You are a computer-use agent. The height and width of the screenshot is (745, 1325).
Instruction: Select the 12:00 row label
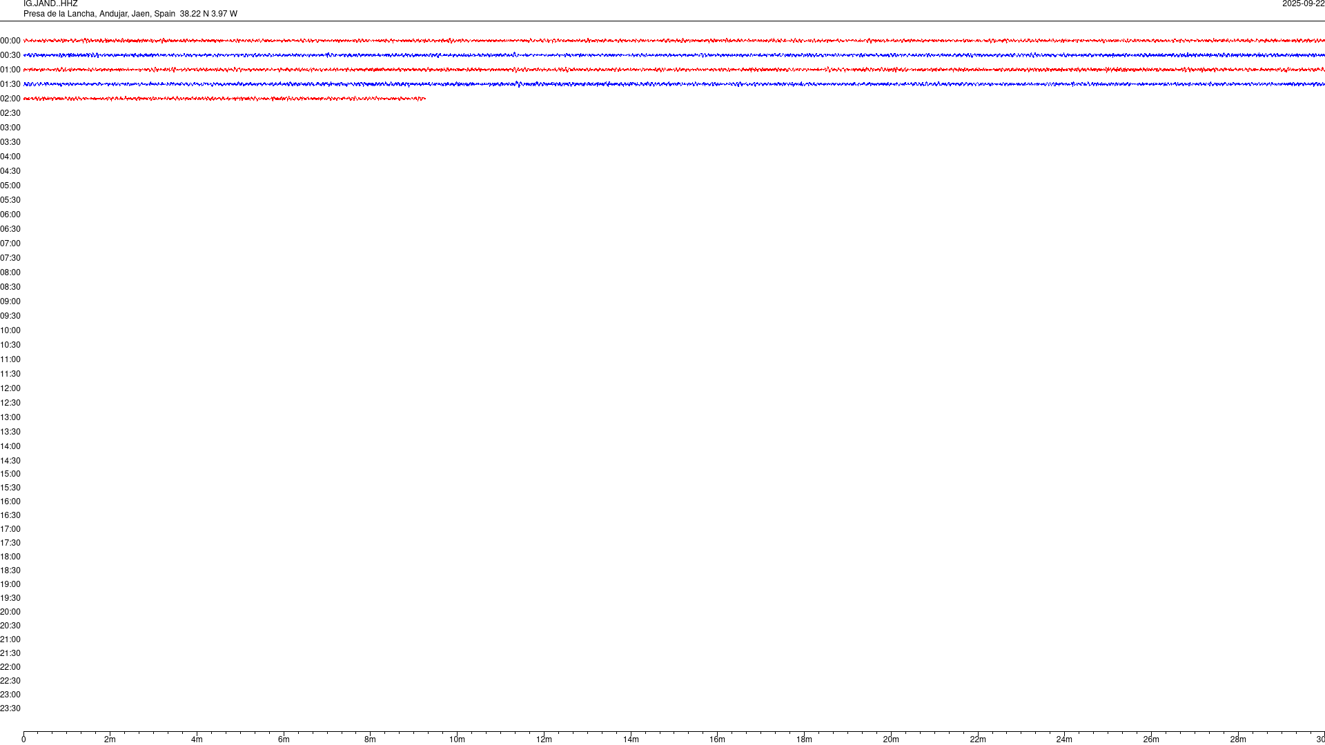[10, 388]
